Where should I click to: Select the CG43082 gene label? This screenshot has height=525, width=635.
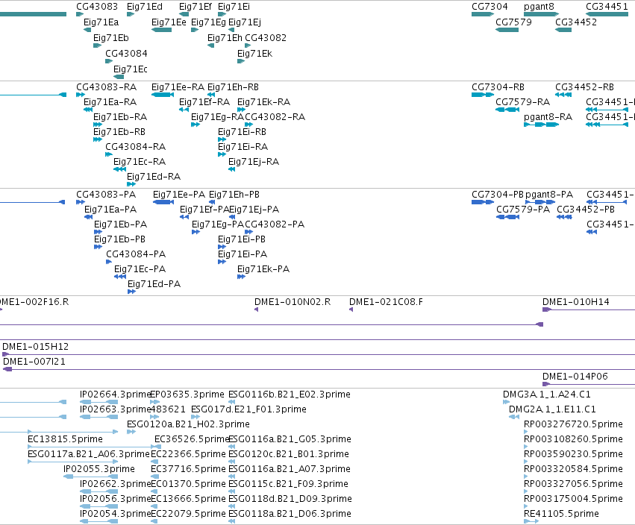pos(266,37)
